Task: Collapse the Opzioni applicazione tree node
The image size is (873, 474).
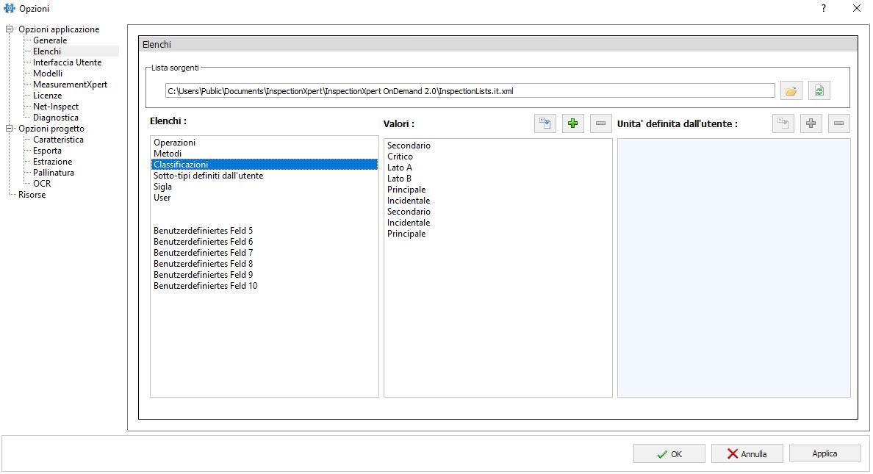Action: [x=10, y=29]
